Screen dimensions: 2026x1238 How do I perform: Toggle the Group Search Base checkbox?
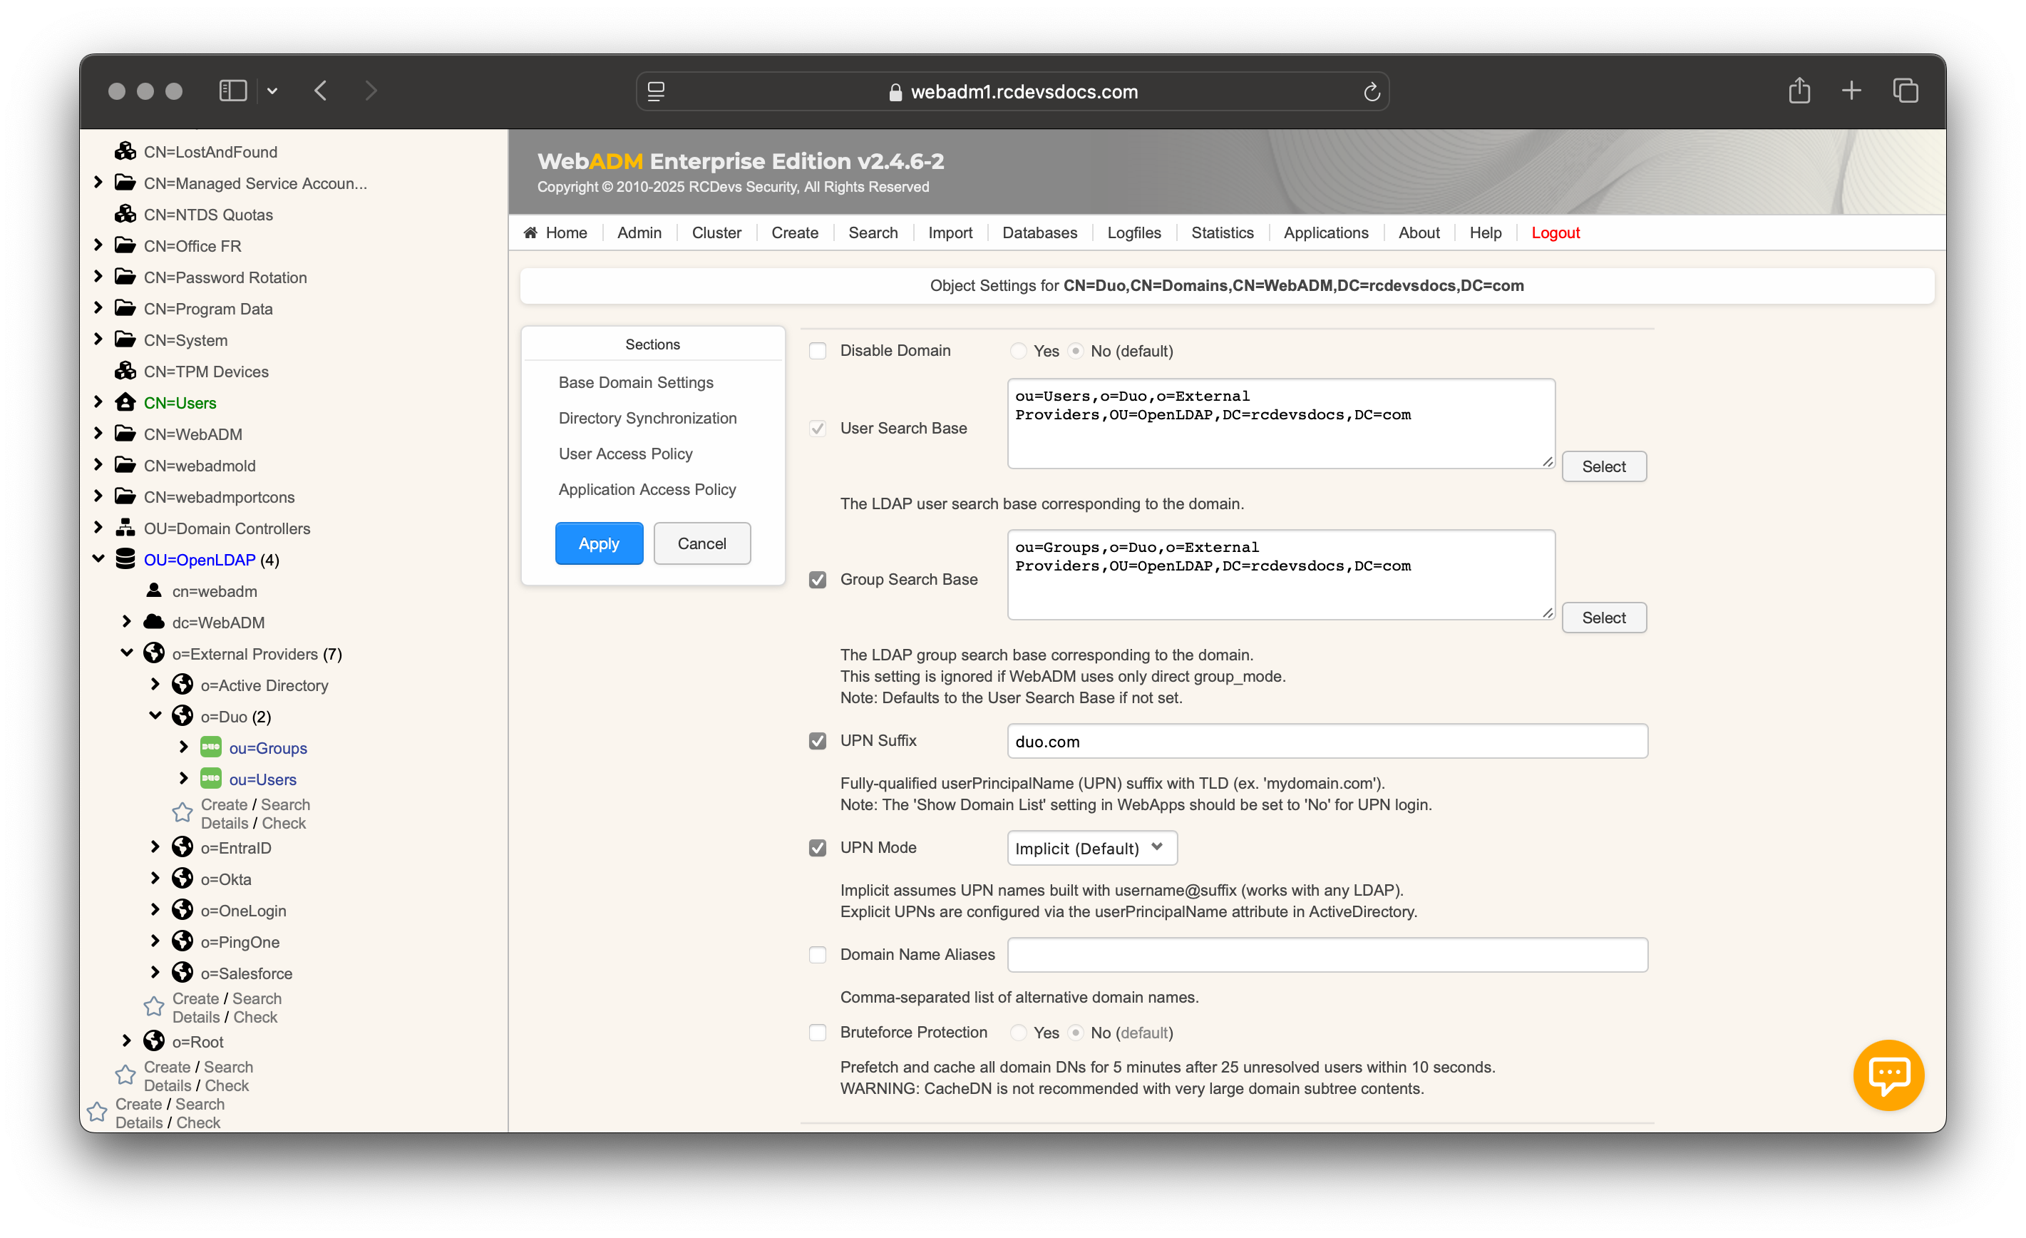pyautogui.click(x=817, y=579)
